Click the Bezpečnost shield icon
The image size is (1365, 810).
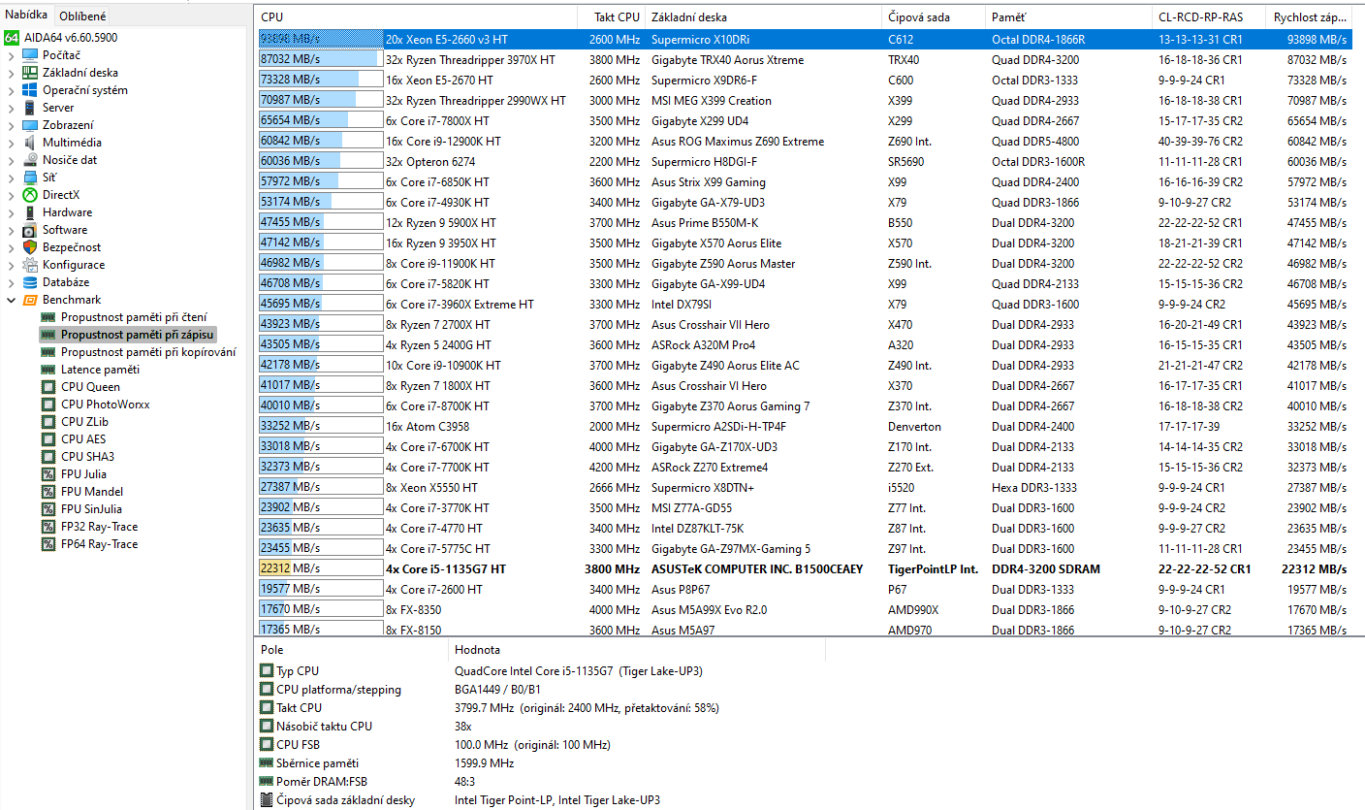click(x=30, y=246)
